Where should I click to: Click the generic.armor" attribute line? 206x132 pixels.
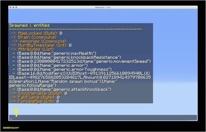[x=50, y=66]
